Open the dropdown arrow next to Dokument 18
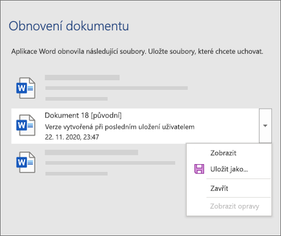 point(265,125)
